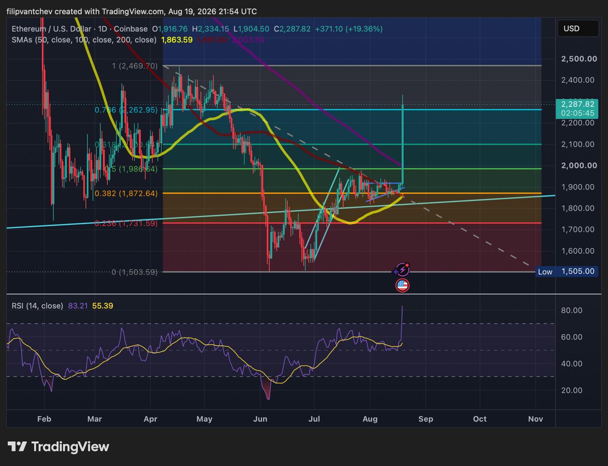The width and height of the screenshot is (608, 466).
Task: Click May on the time axis
Action: (204, 419)
